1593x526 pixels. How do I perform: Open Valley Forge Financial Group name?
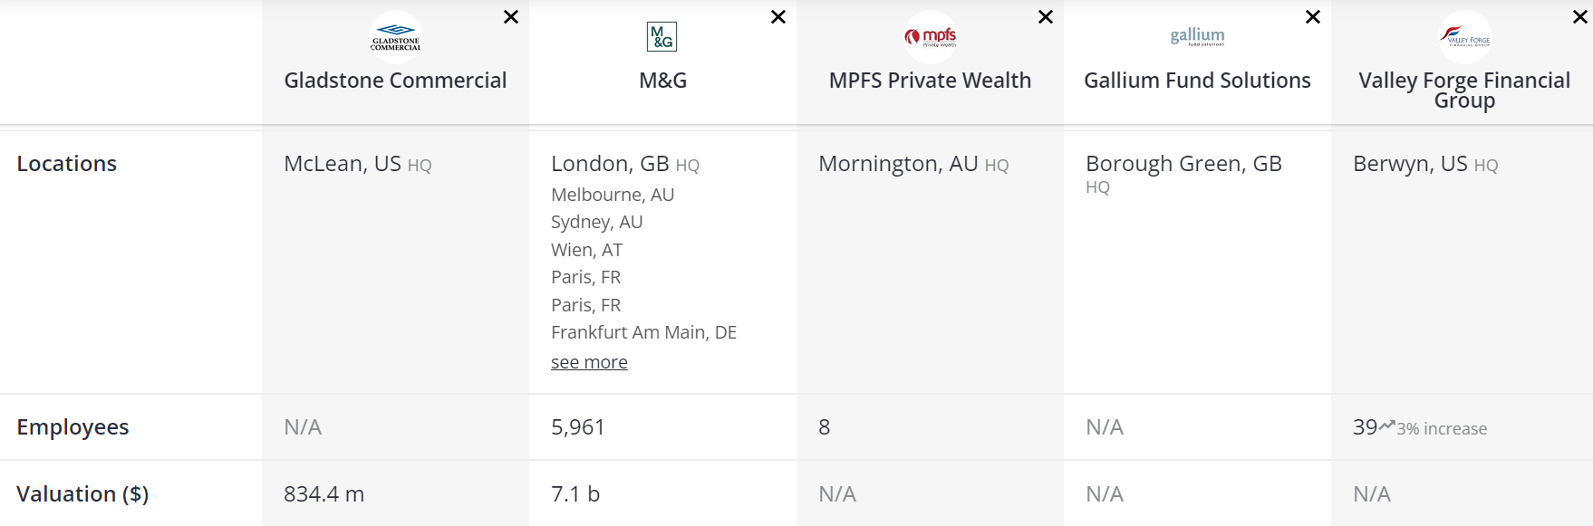coord(1464,90)
